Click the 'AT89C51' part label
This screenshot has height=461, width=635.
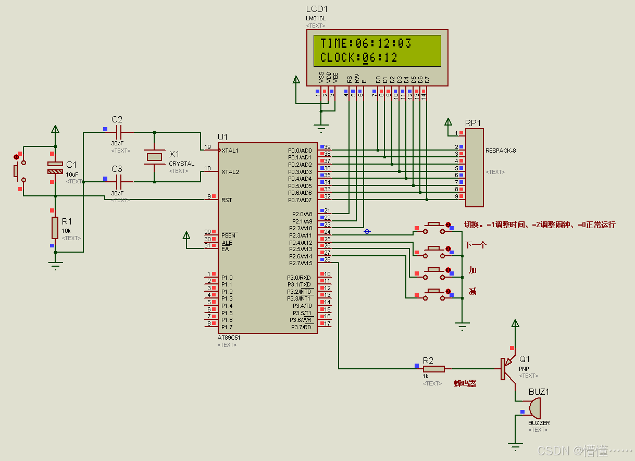(229, 338)
